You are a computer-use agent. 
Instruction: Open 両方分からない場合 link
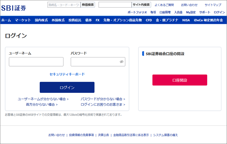[x=42, y=105]
